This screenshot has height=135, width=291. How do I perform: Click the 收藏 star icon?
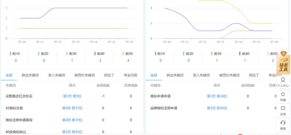[283, 94]
